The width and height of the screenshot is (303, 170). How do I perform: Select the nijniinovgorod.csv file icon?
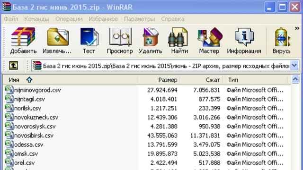[9, 90]
